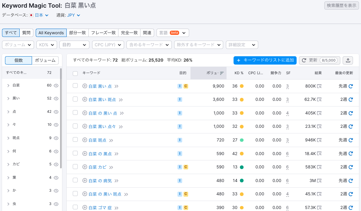
Task: Open double-arrow icon next to 白菜 黒い 斑点
Action: tap(121, 100)
